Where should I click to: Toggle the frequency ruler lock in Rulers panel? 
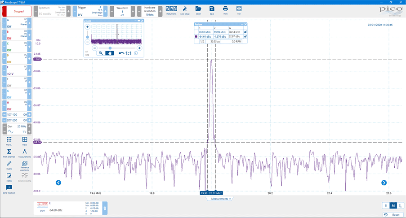point(245,32)
